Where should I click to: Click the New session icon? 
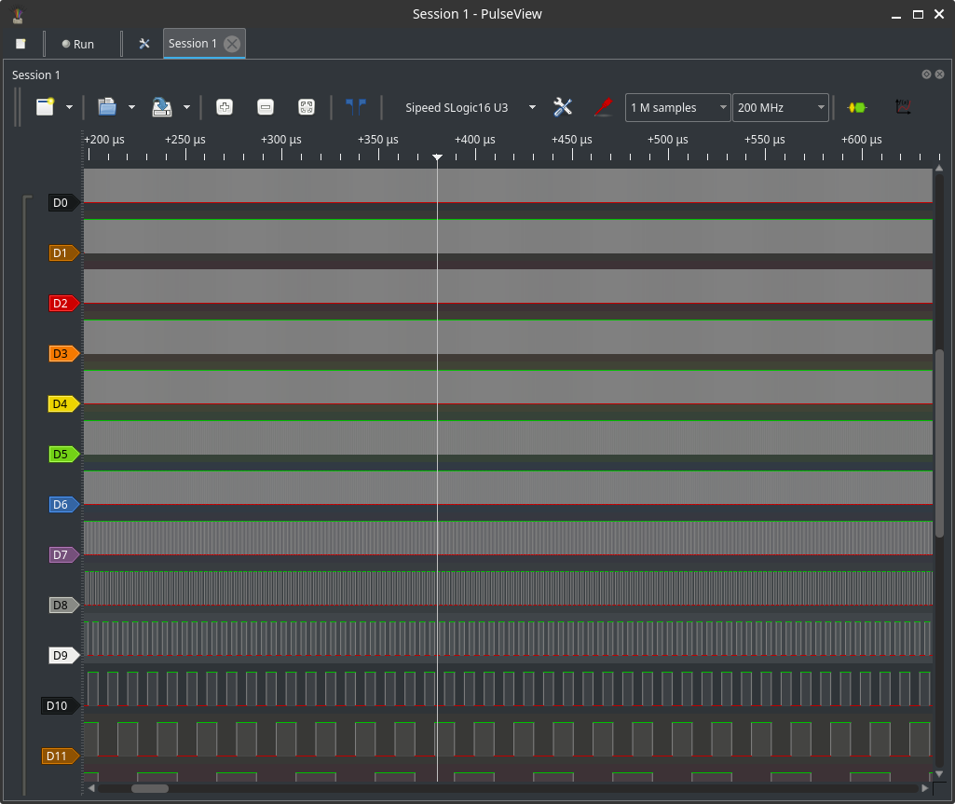click(45, 107)
